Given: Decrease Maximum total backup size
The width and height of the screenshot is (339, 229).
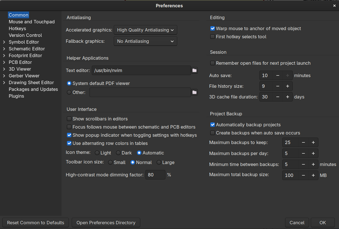Looking at the screenshot, I should 303,175.
